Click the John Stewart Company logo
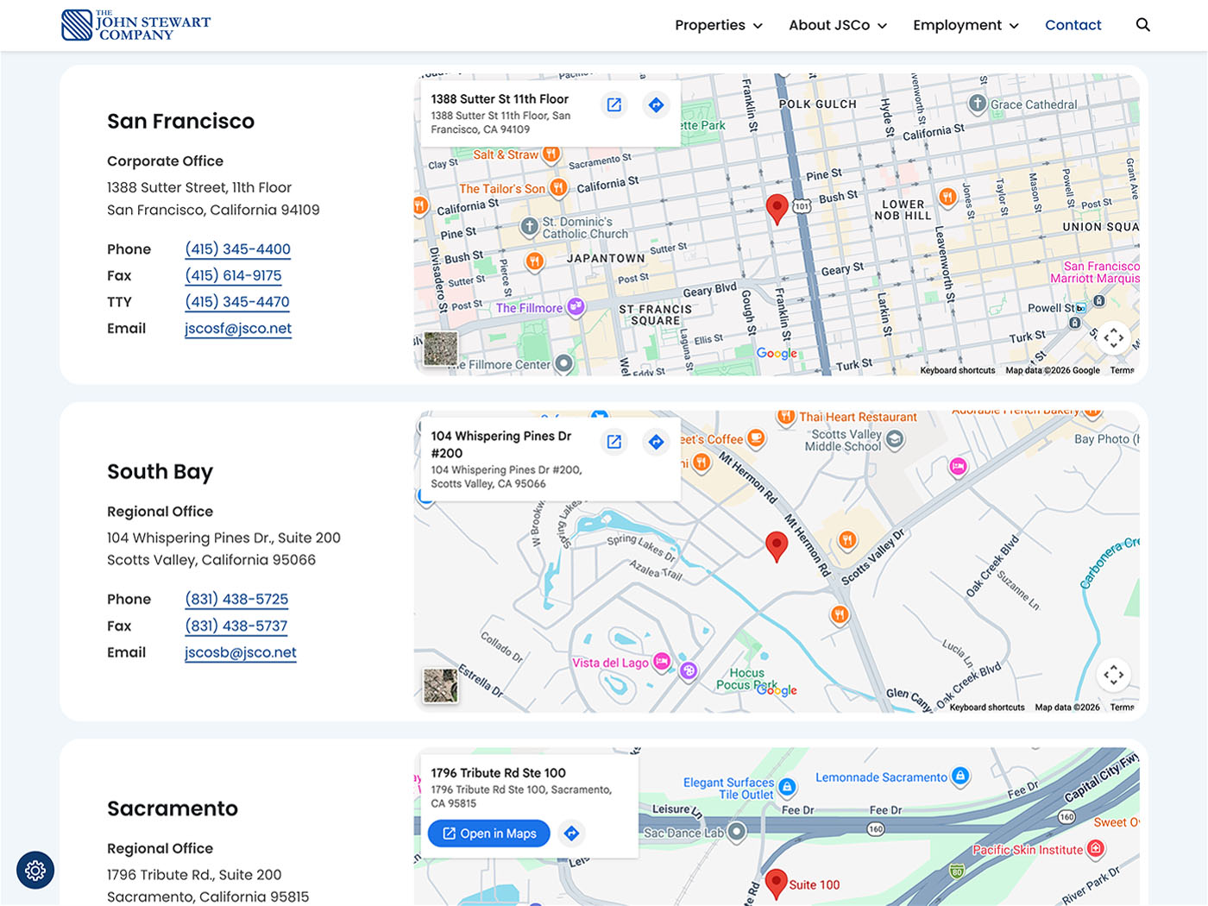Image resolution: width=1208 pixels, height=906 pixels. pos(136,25)
